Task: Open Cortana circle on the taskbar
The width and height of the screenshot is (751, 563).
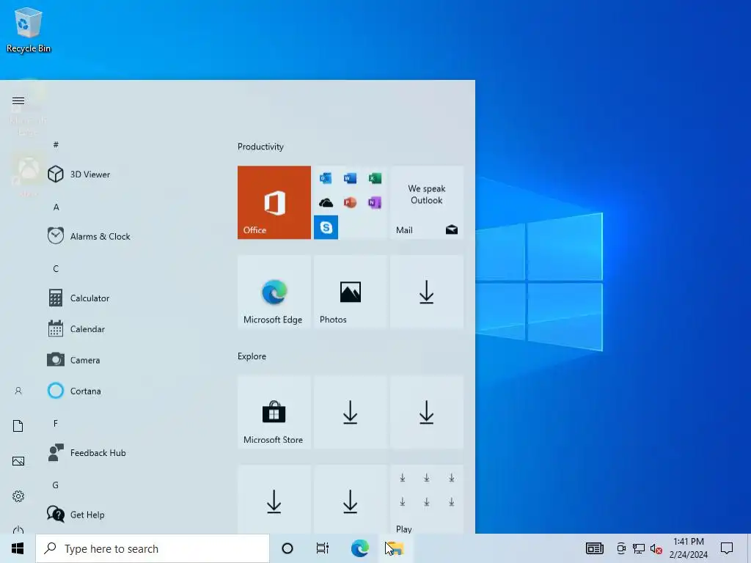Action: pyautogui.click(x=287, y=548)
